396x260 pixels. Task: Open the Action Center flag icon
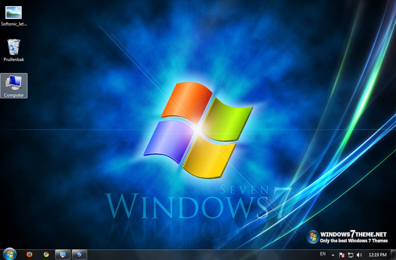coord(342,255)
